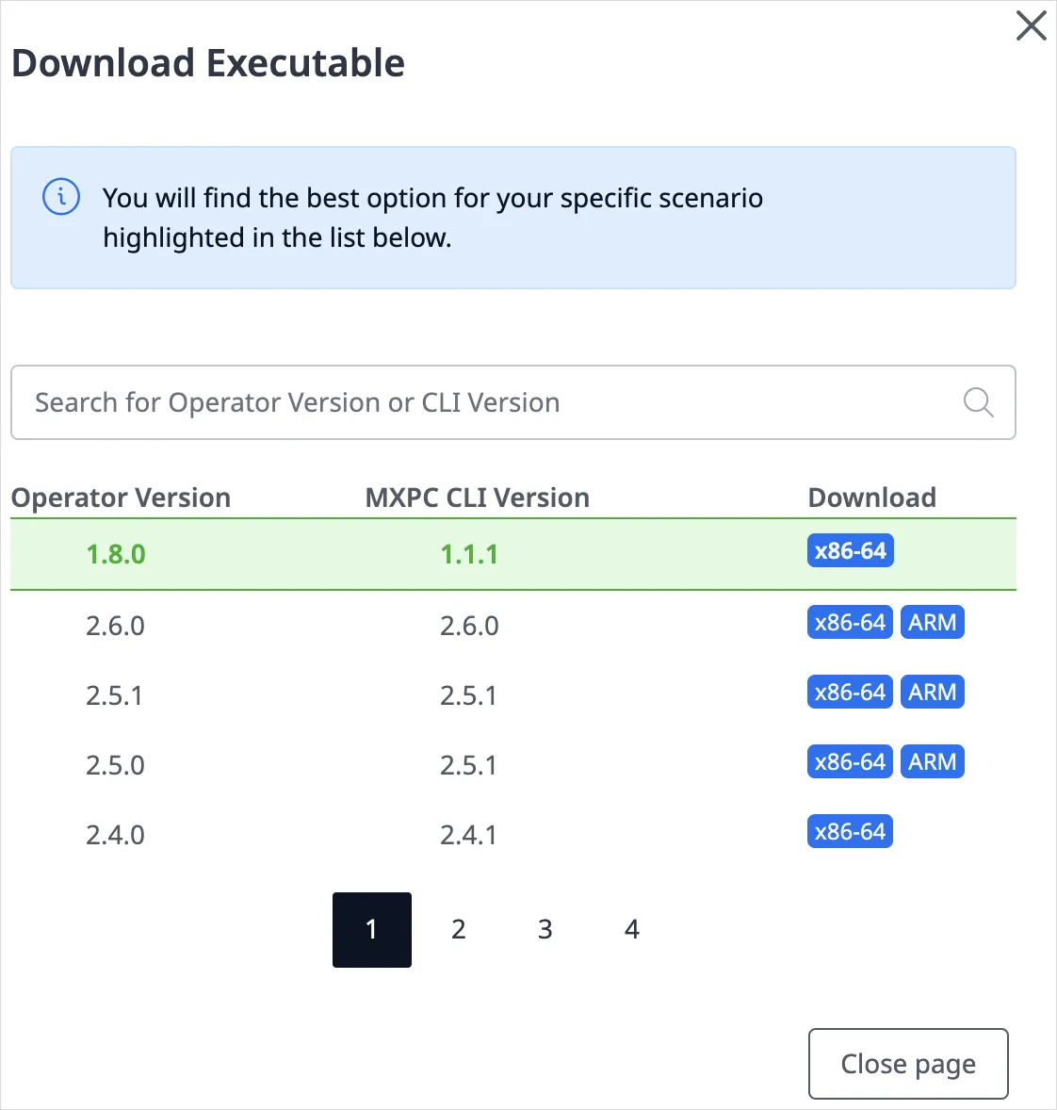Go to page 2 of the list
This screenshot has width=1057, height=1110.
click(459, 929)
